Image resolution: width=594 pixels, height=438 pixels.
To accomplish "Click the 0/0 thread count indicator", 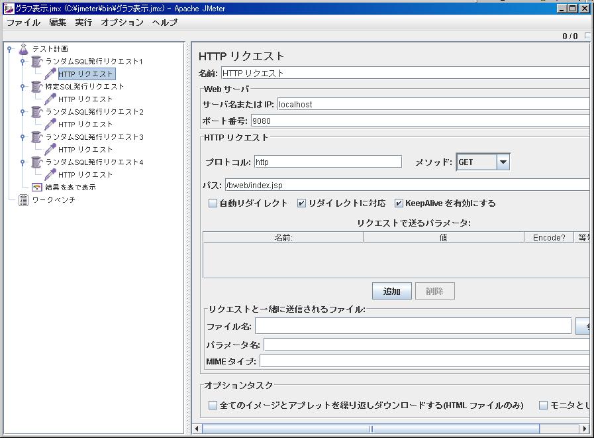I will [x=570, y=36].
